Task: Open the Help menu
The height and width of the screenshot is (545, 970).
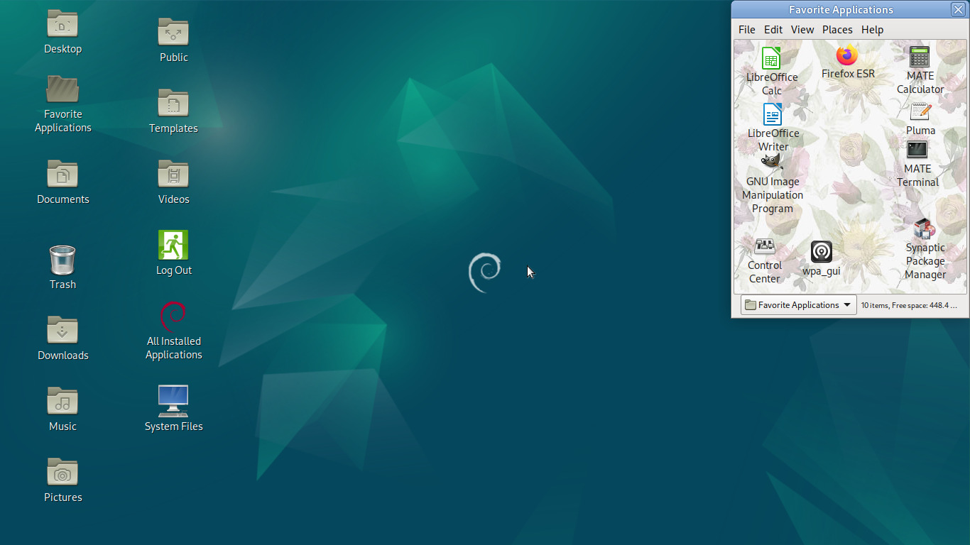Action: pos(872,30)
